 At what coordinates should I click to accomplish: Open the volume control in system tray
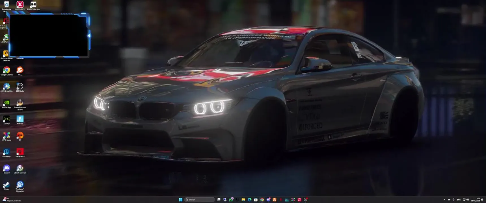[467, 200]
